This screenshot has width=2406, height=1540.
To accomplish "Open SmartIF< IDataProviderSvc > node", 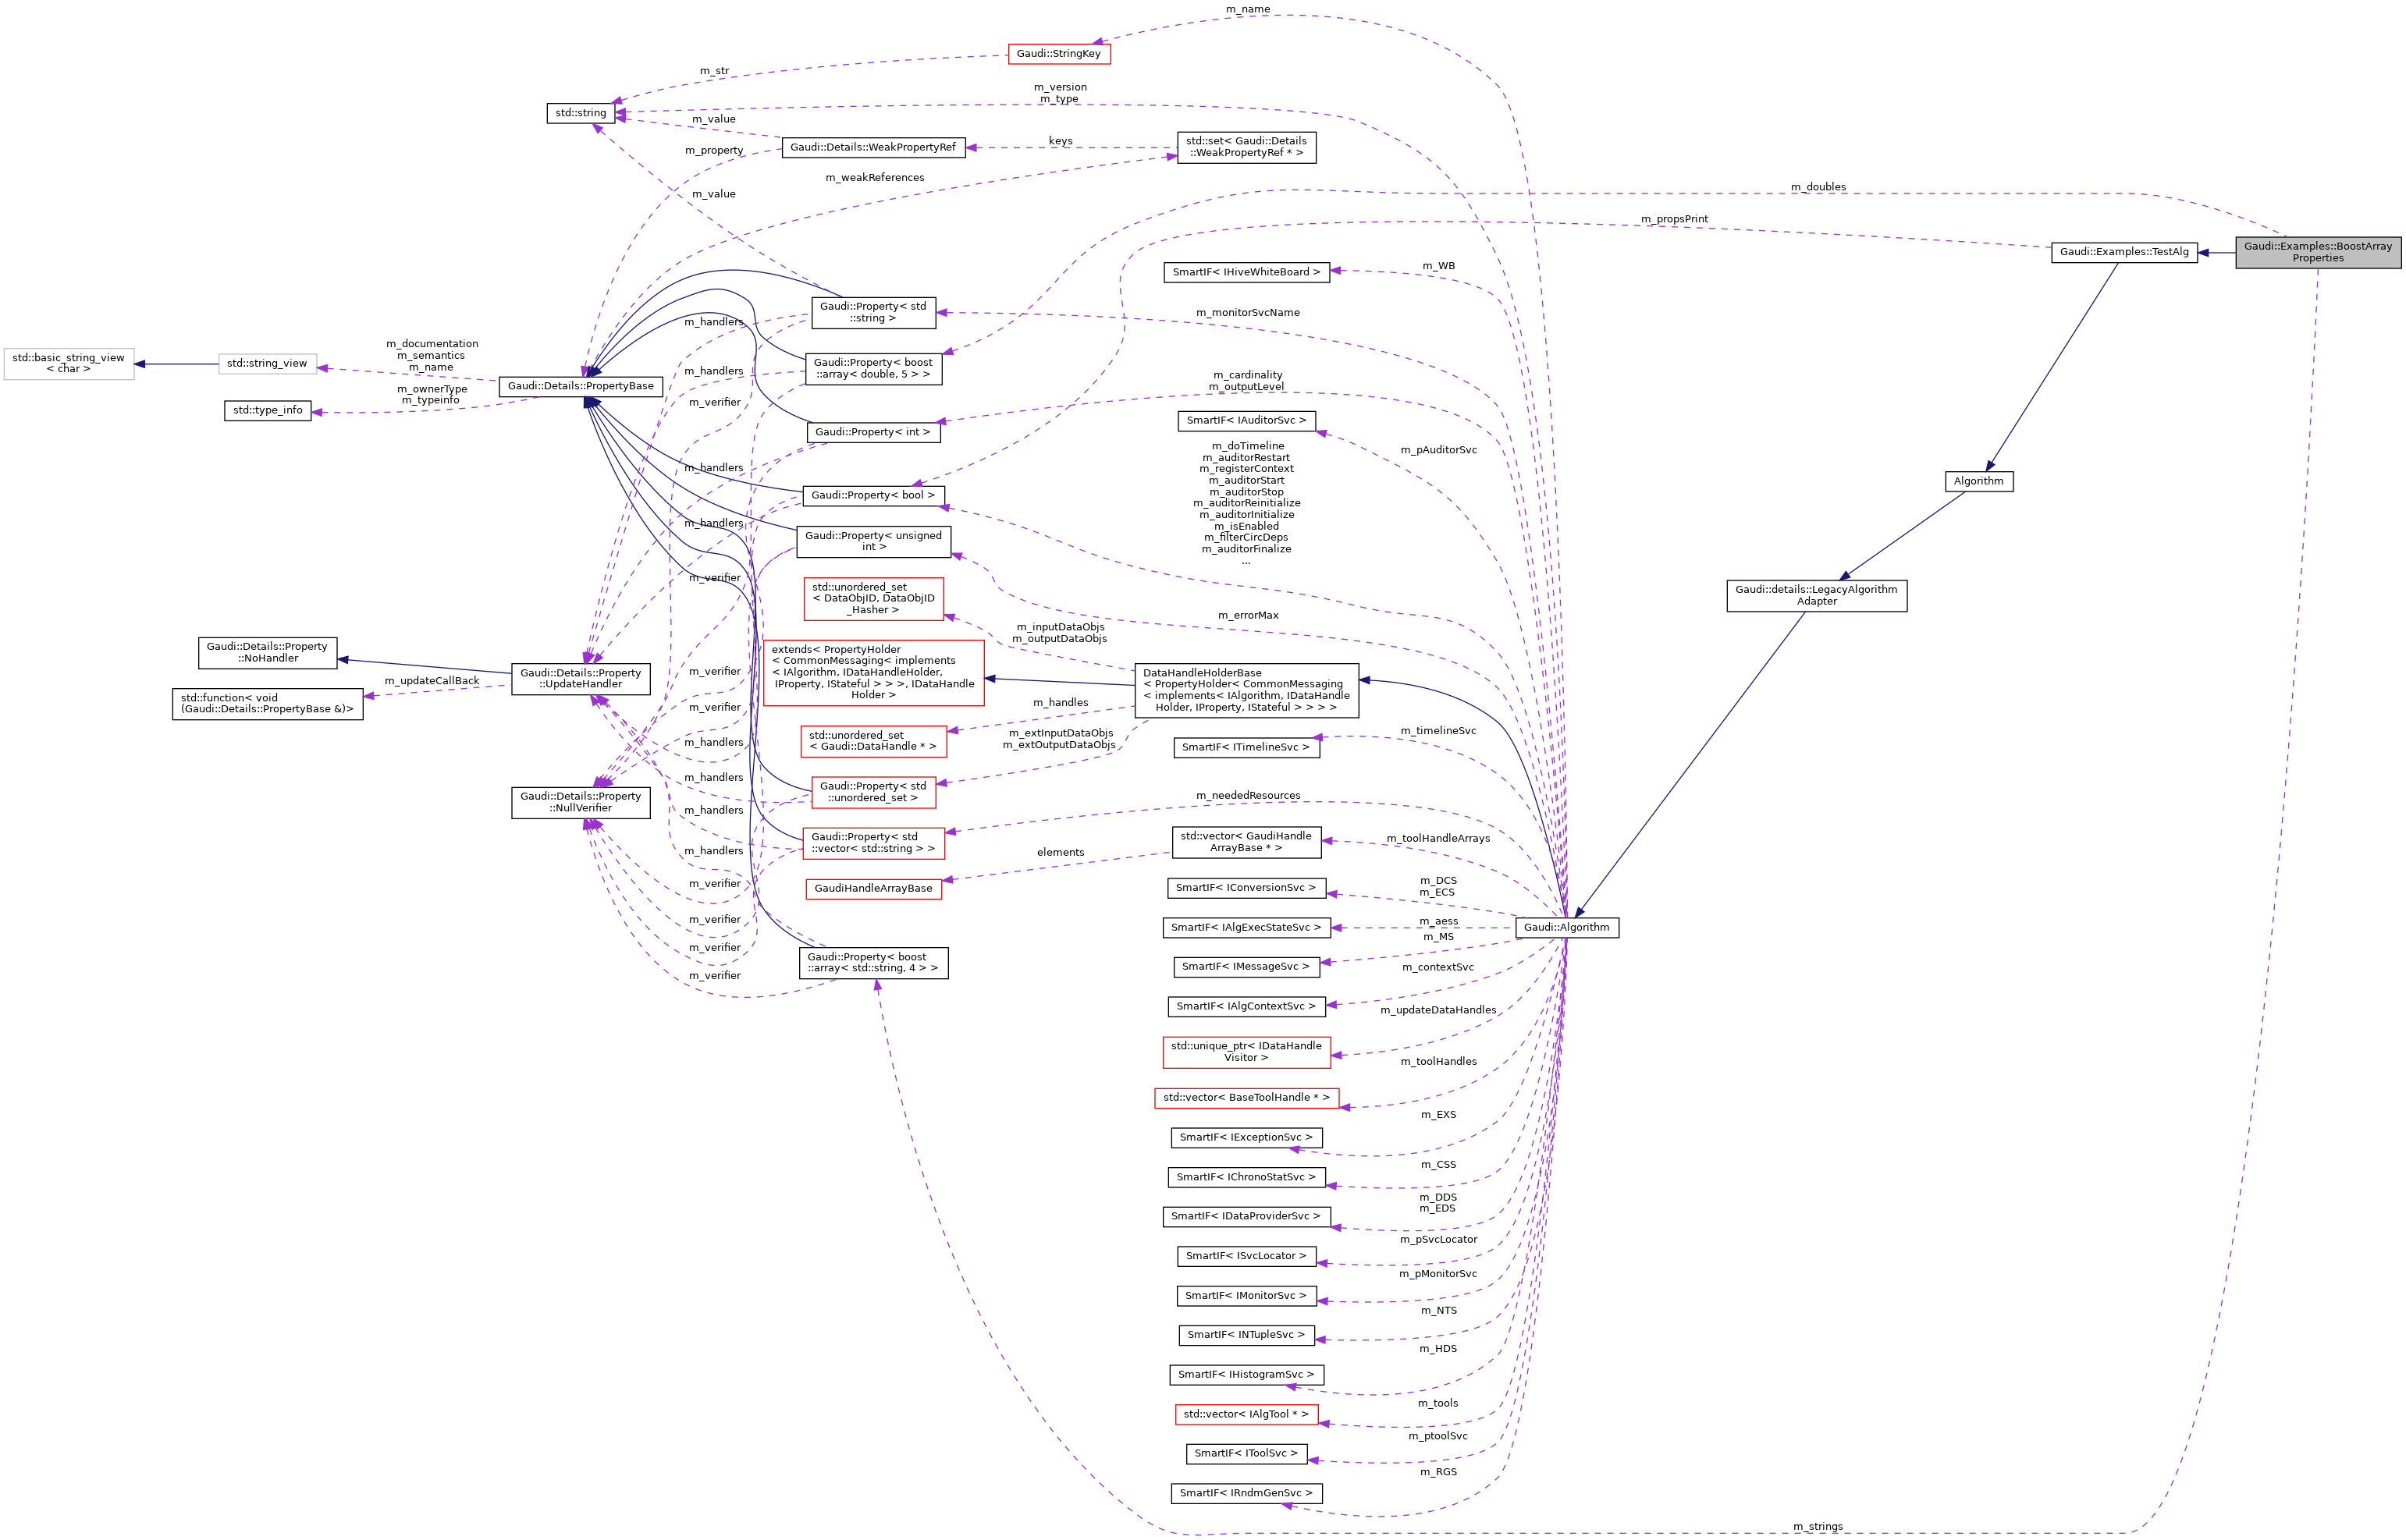I will [1246, 1217].
